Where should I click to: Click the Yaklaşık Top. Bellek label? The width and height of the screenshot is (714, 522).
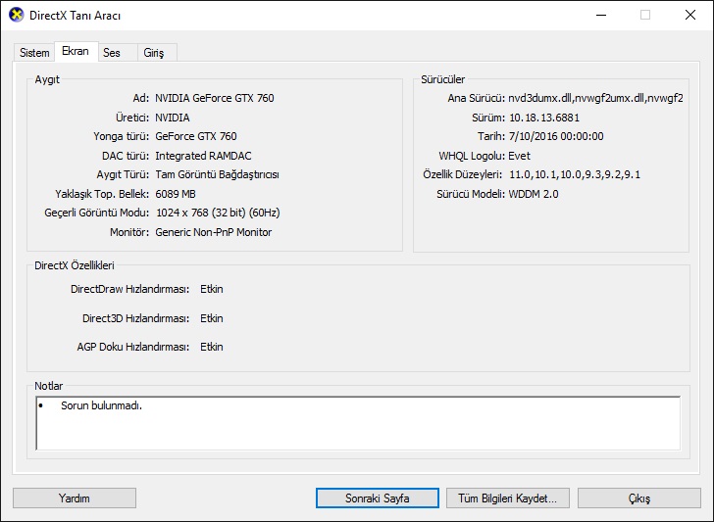click(x=102, y=194)
